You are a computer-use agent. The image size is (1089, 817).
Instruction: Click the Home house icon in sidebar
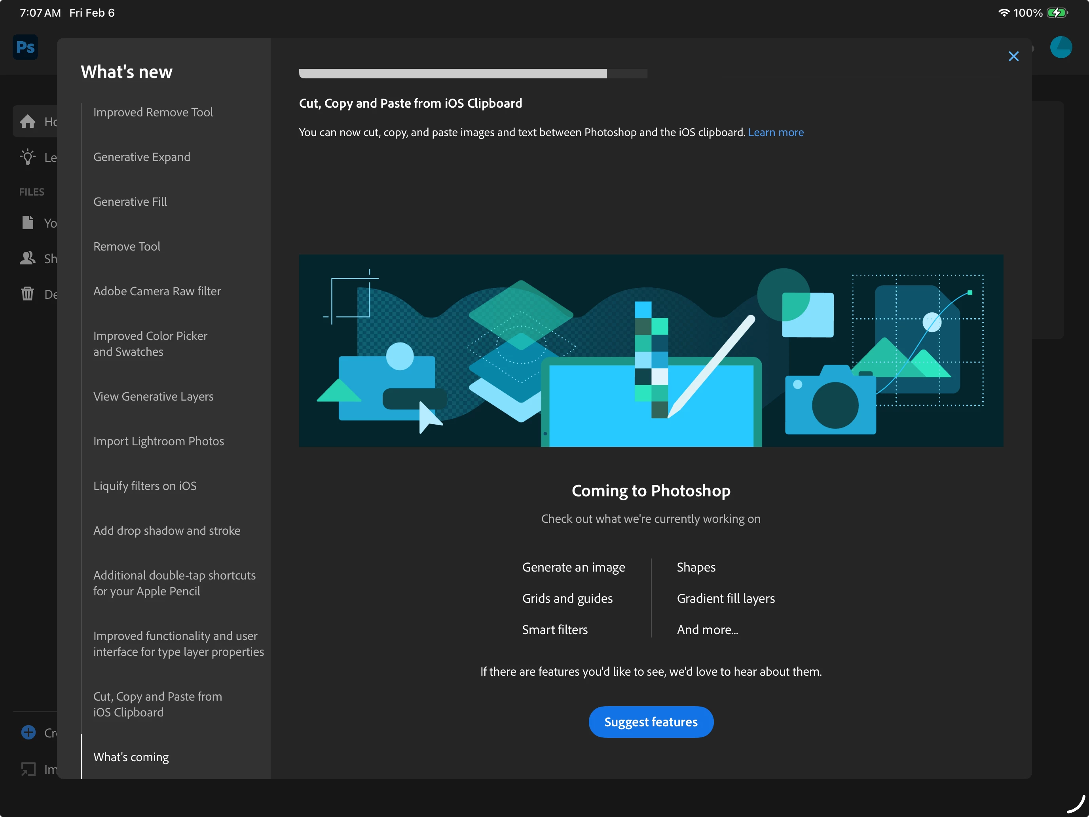click(28, 121)
